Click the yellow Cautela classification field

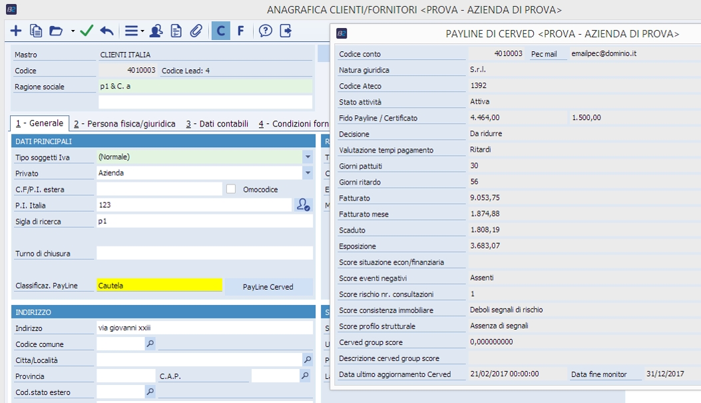[159, 286]
